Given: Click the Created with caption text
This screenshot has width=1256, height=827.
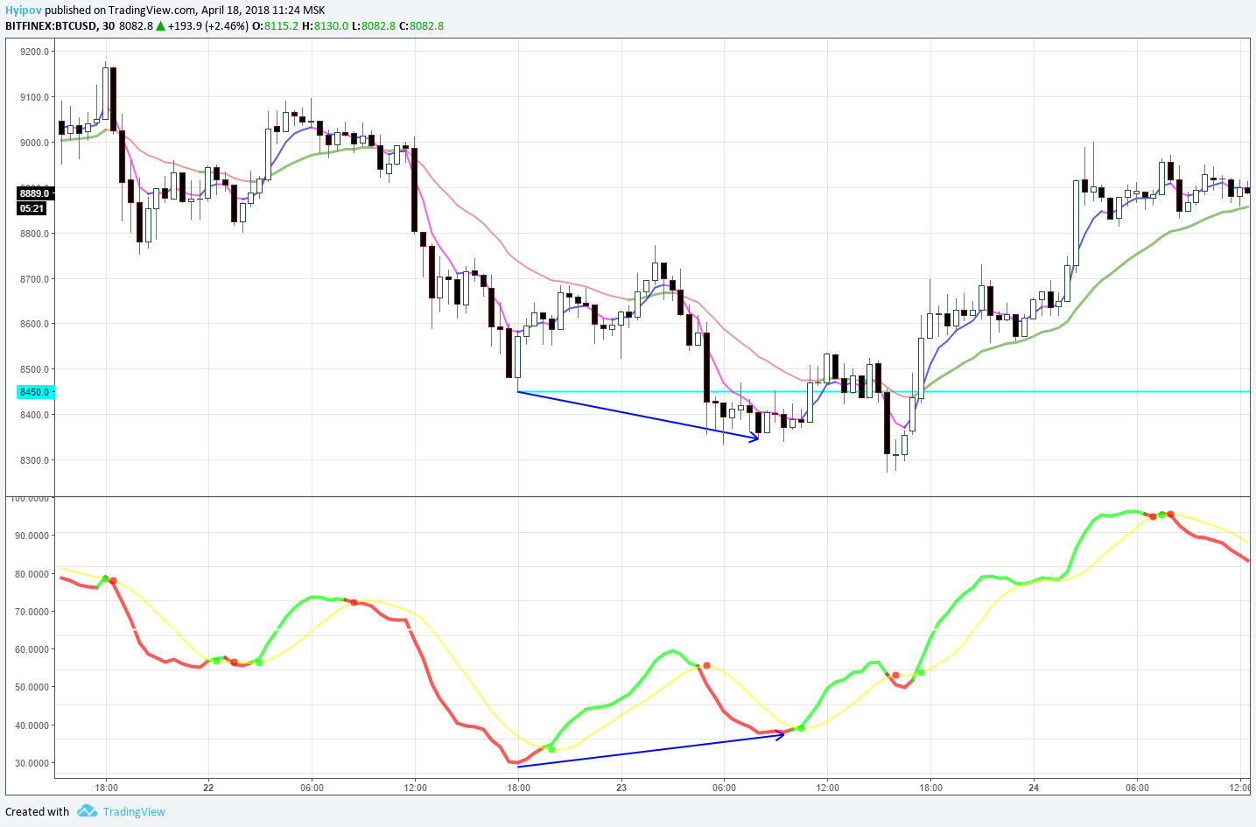Looking at the screenshot, I should pos(37,811).
